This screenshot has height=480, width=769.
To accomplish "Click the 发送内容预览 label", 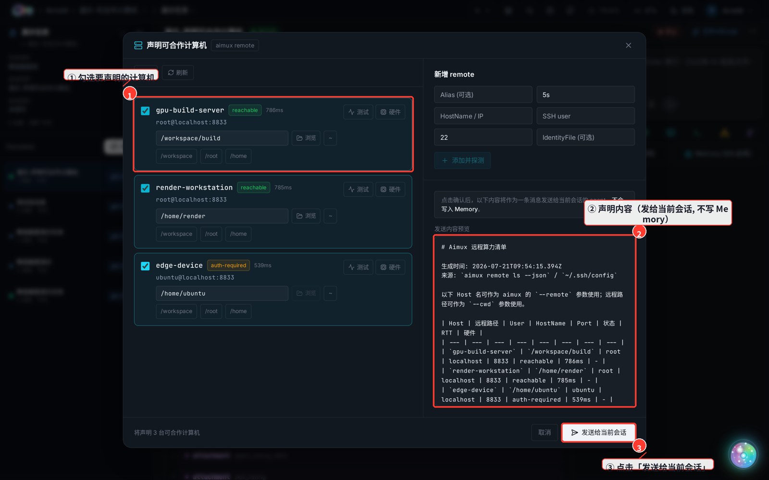I will coord(452,229).
